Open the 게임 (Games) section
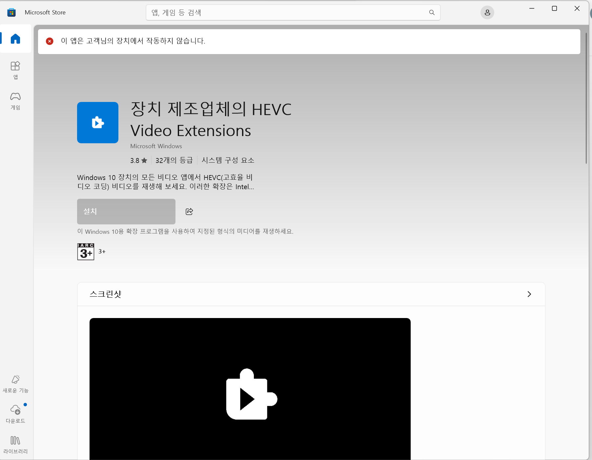 pyautogui.click(x=15, y=101)
